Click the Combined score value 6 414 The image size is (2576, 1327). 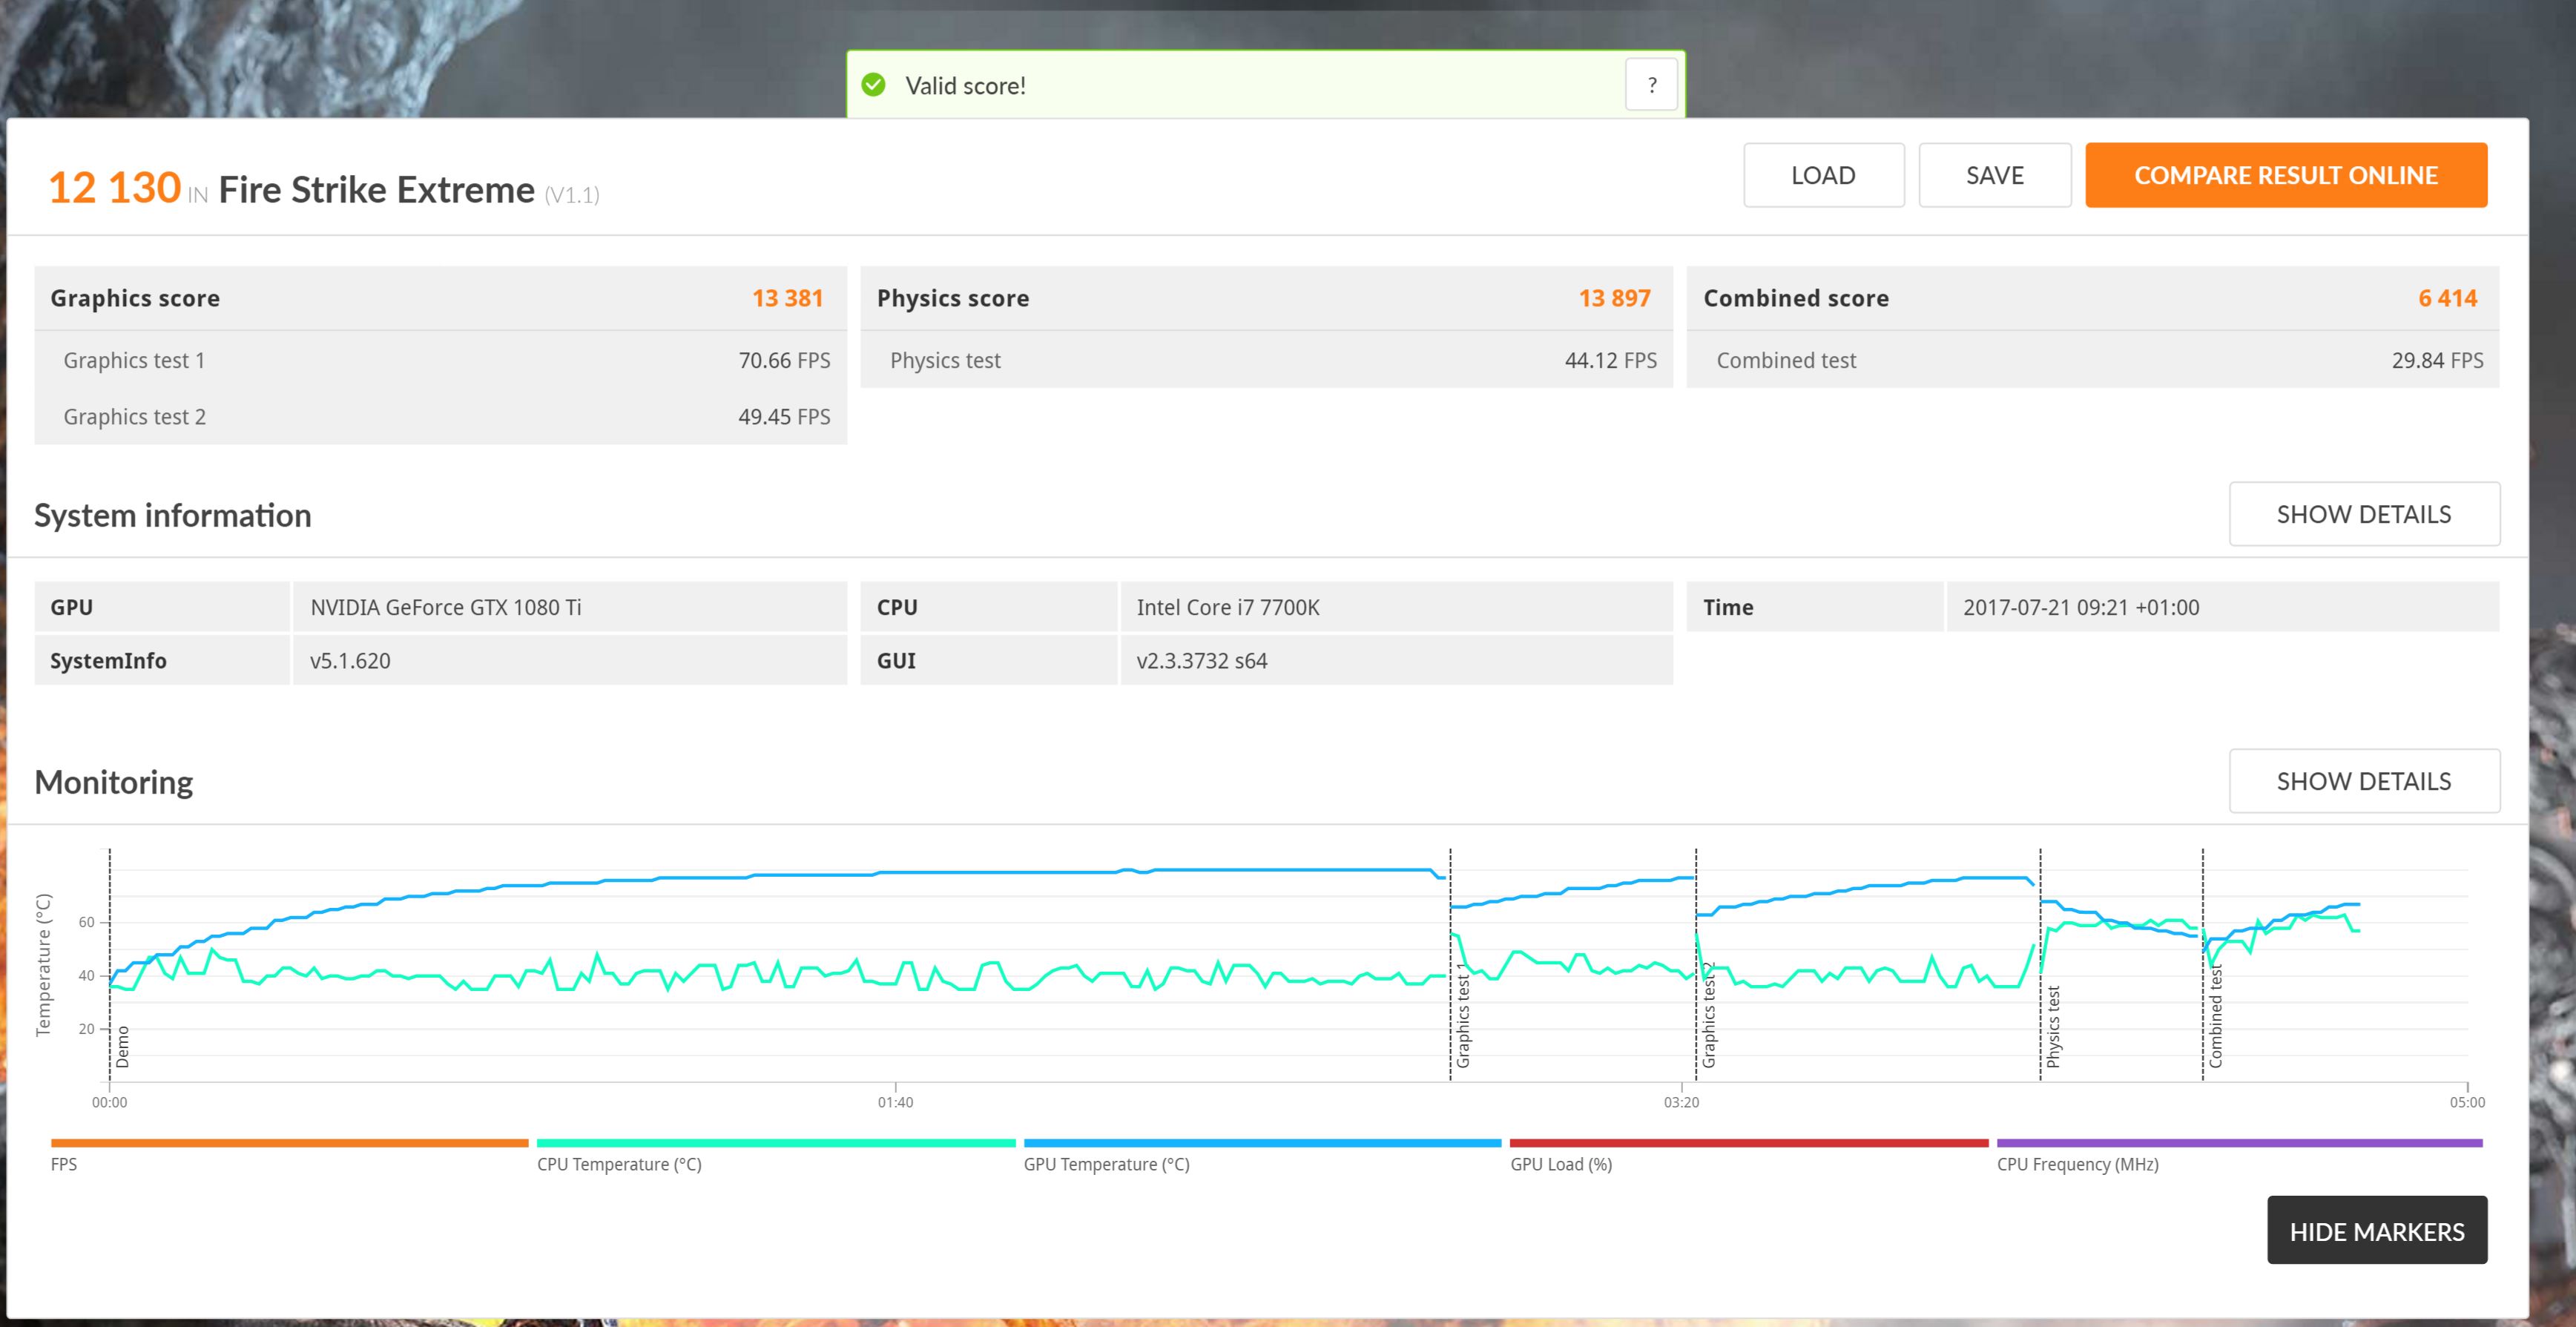pos(2447,298)
